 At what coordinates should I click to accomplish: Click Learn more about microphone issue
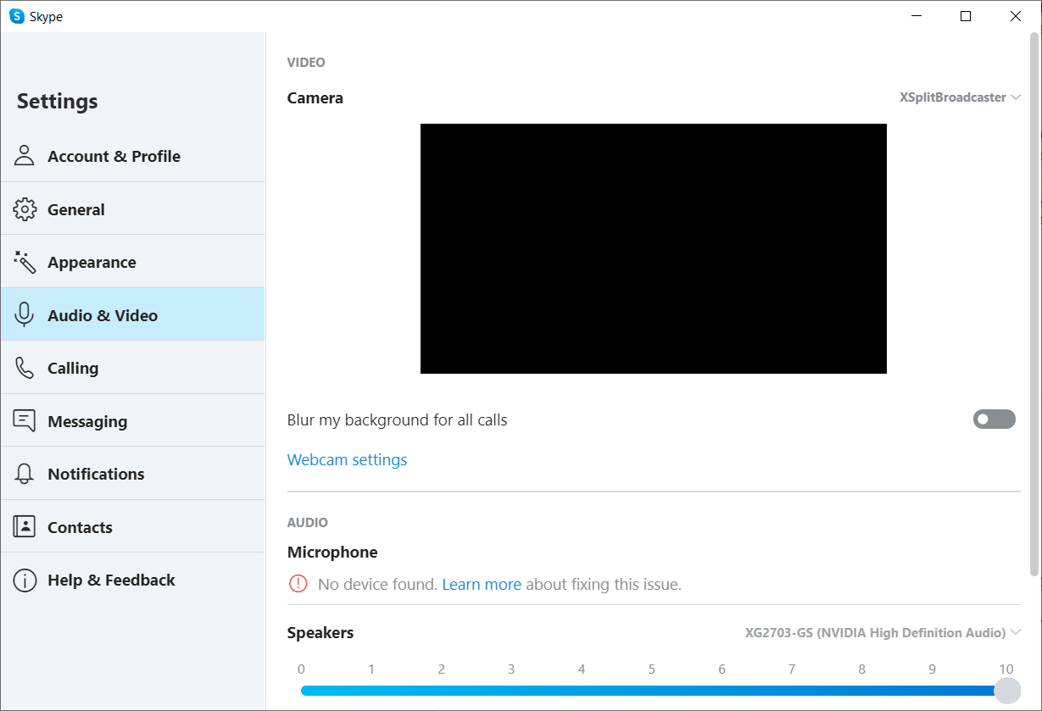tap(482, 584)
